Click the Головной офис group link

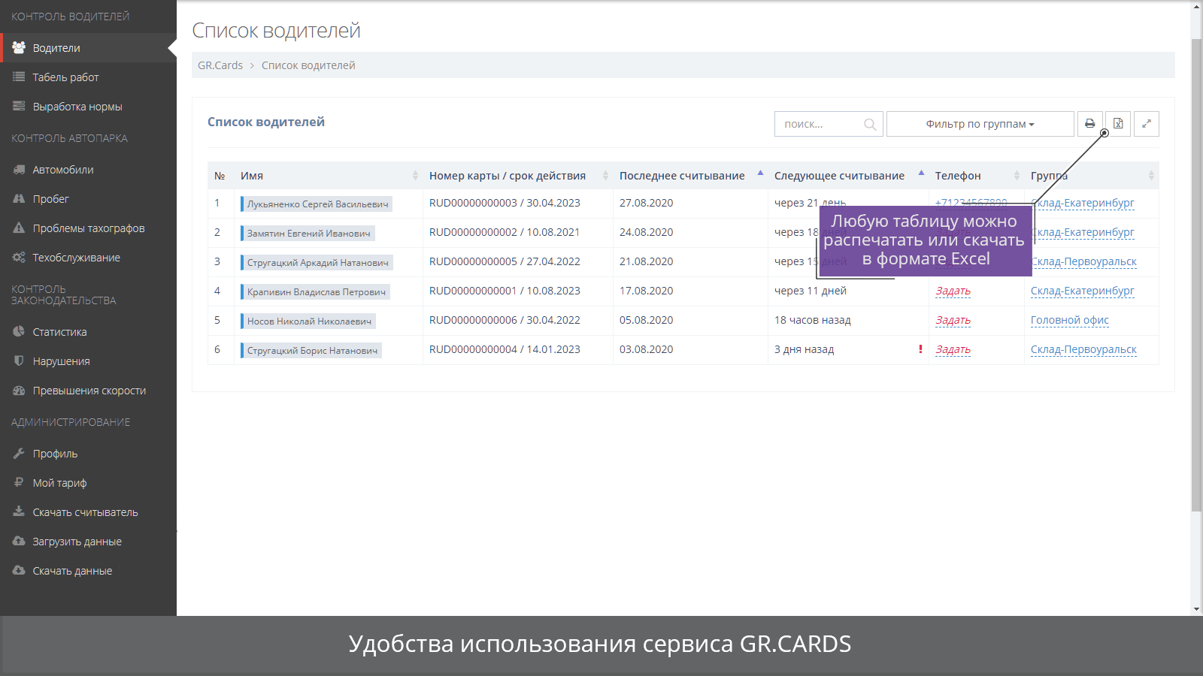tap(1069, 320)
